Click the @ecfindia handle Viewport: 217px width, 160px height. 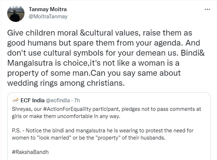click(x=58, y=100)
